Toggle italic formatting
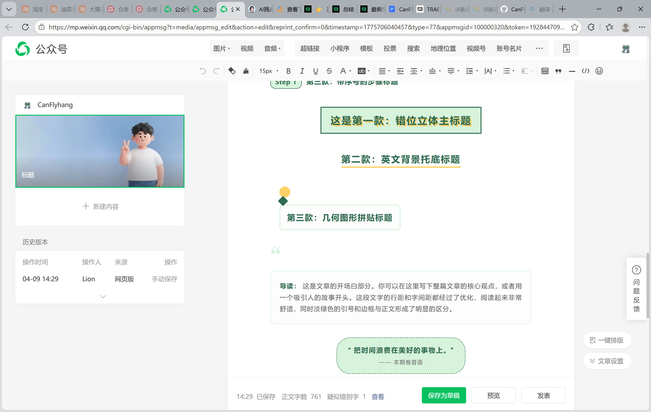This screenshot has height=412, width=651. 302,71
